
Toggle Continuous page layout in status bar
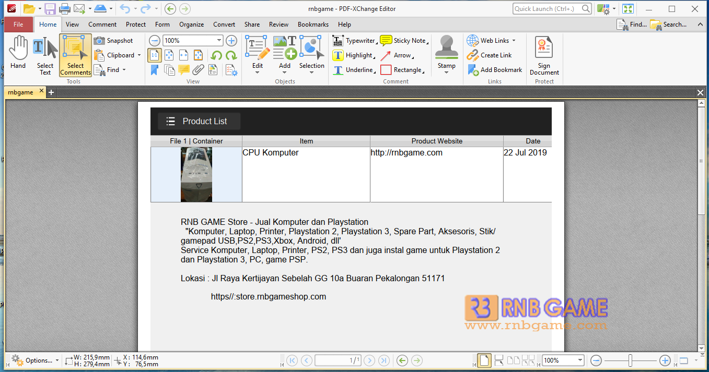pyautogui.click(x=498, y=361)
